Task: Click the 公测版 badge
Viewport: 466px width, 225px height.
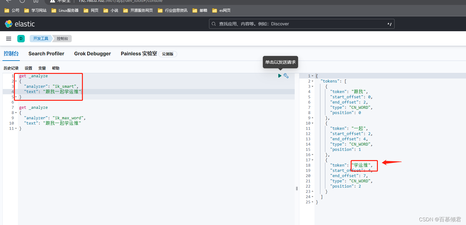Action: pyautogui.click(x=168, y=54)
